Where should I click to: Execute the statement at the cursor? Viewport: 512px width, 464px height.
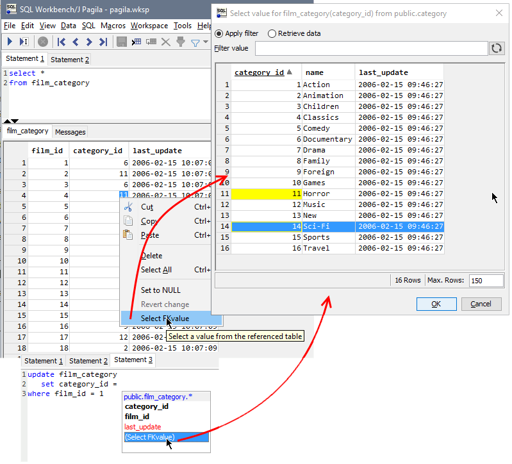[x=24, y=42]
